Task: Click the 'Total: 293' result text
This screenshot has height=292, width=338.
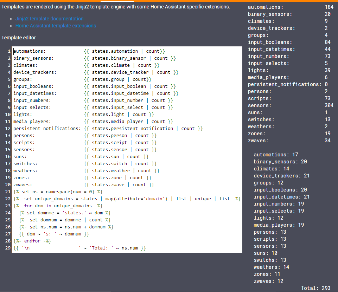Action: click(x=315, y=288)
